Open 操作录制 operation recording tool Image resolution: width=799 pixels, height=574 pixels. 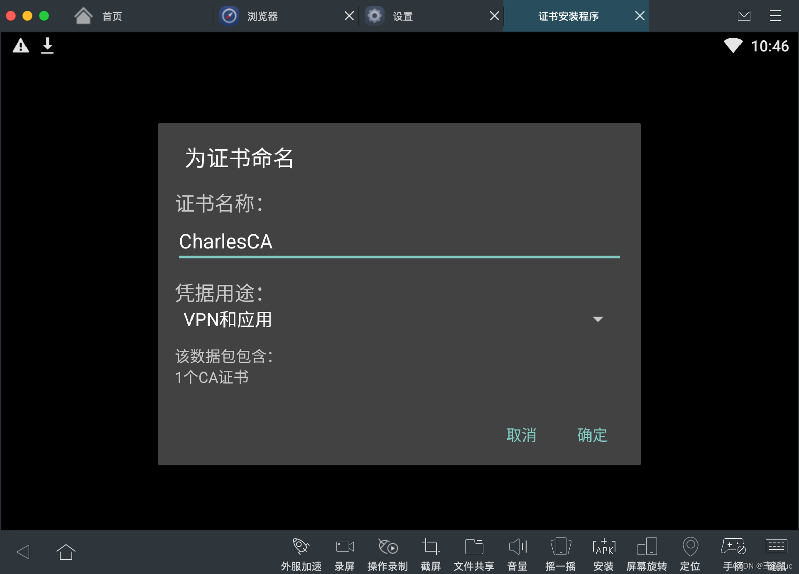click(x=388, y=547)
